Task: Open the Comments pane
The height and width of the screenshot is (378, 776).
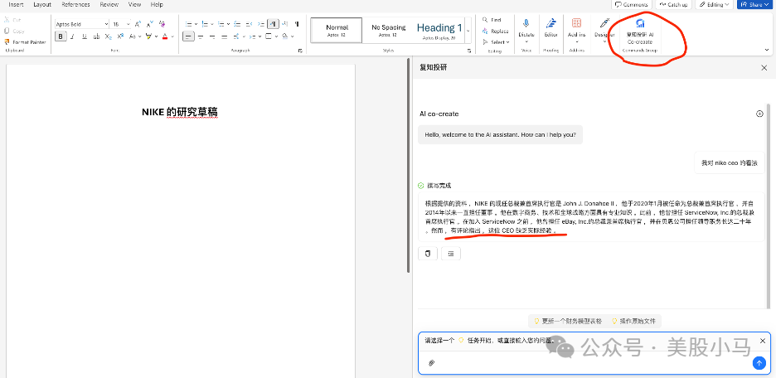Action: point(631,4)
